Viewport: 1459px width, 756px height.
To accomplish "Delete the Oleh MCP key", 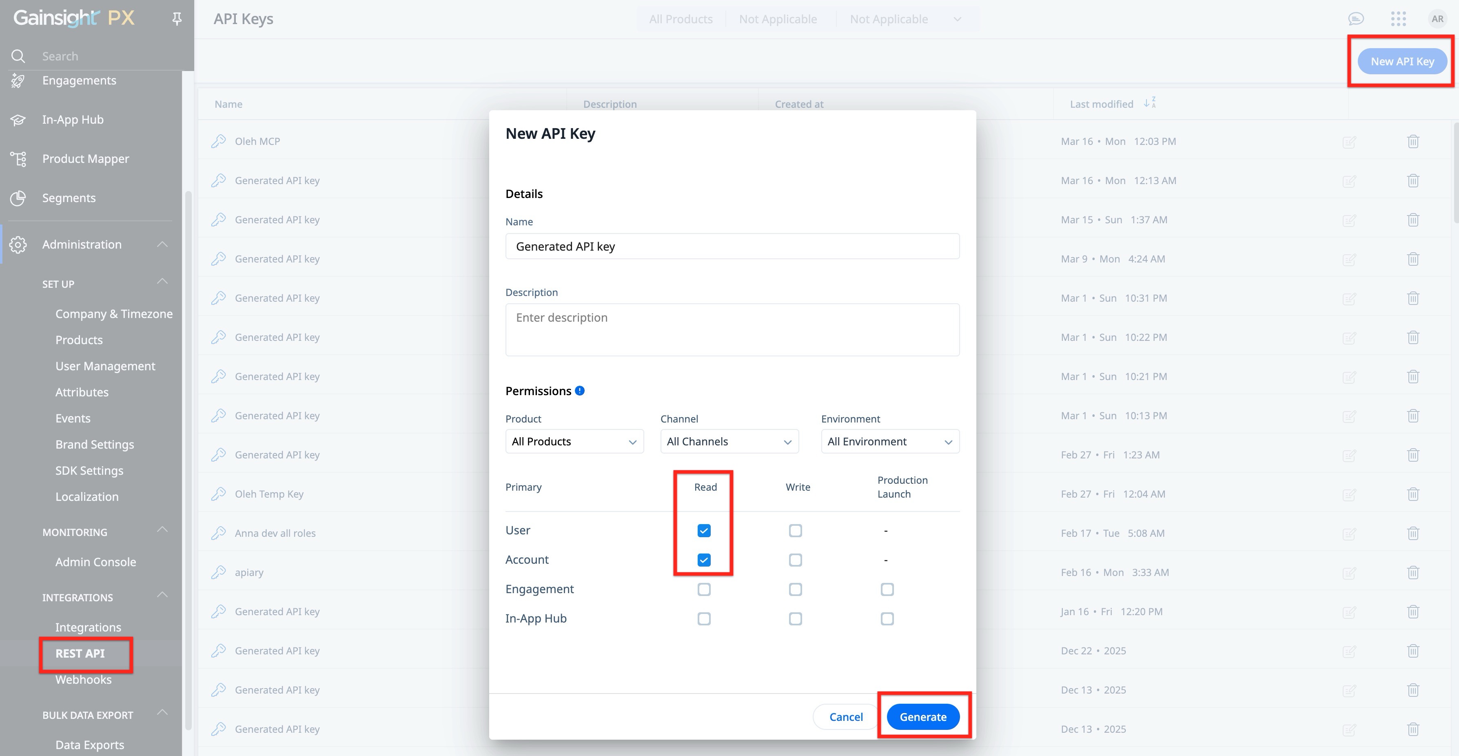I will 1412,142.
